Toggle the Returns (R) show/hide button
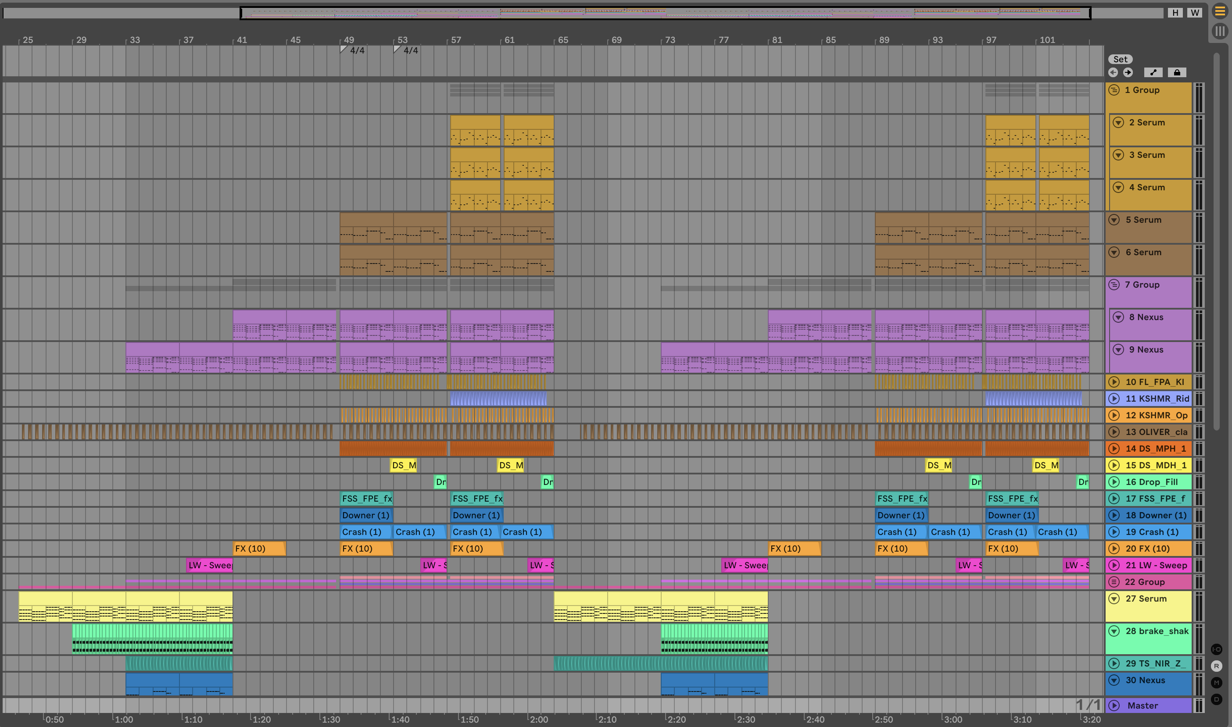This screenshot has height=727, width=1232. point(1216,666)
